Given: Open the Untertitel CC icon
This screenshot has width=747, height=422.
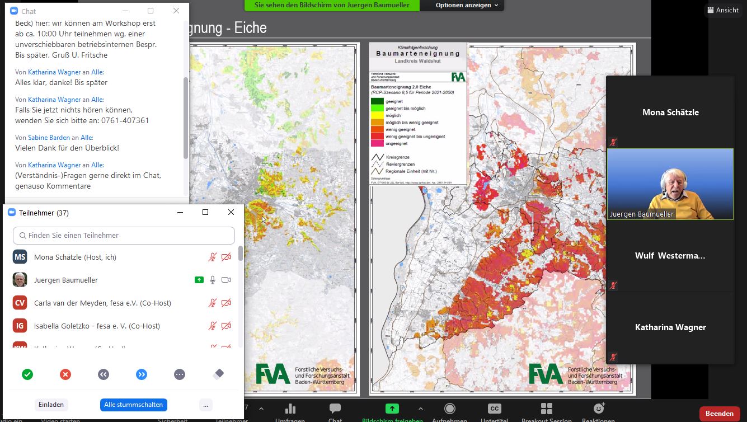Looking at the screenshot, I should pos(494,409).
